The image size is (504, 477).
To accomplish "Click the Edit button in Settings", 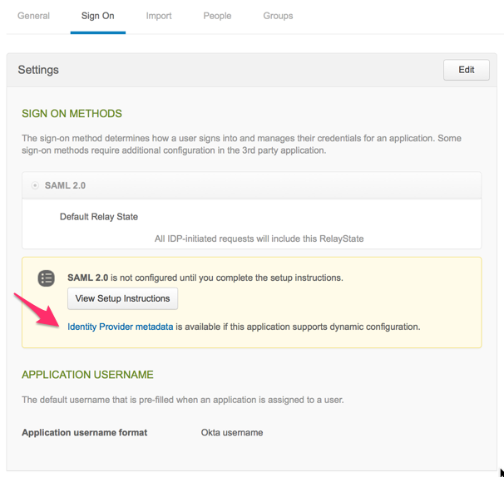I will (467, 70).
